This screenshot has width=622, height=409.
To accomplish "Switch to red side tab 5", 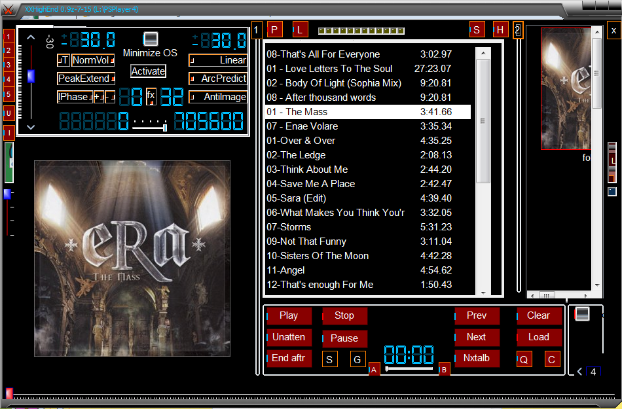I will 9,94.
